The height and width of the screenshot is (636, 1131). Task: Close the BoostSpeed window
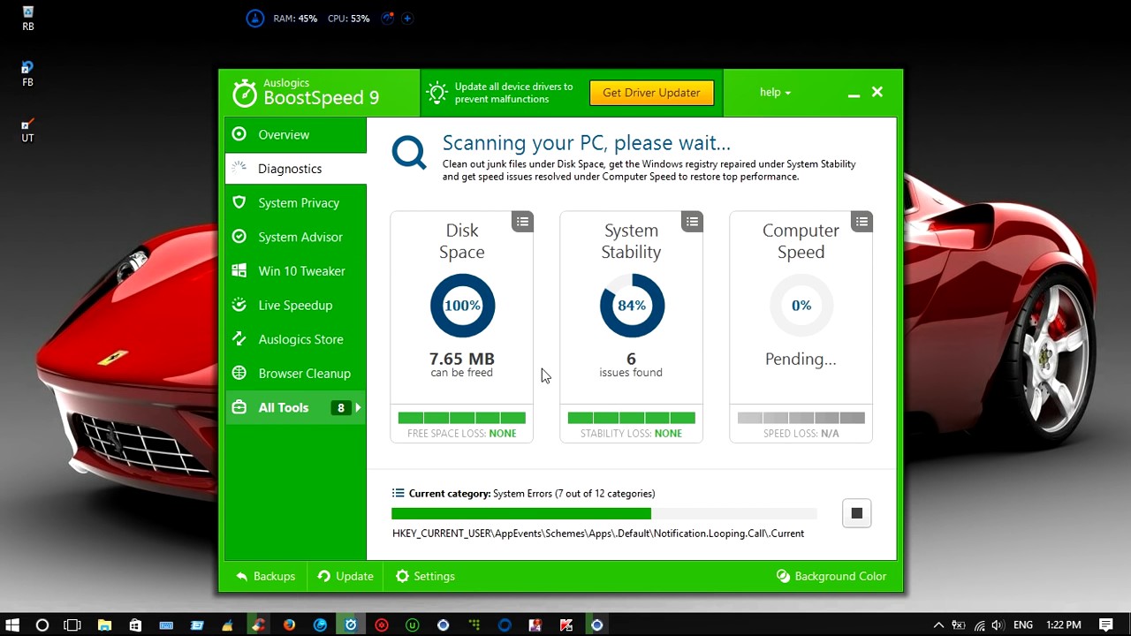877,92
